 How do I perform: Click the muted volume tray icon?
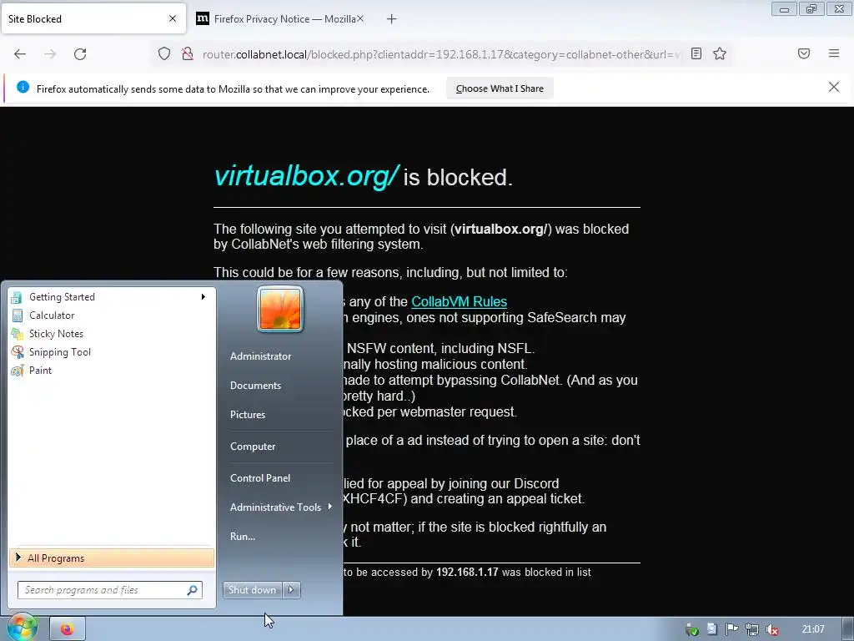point(771,629)
